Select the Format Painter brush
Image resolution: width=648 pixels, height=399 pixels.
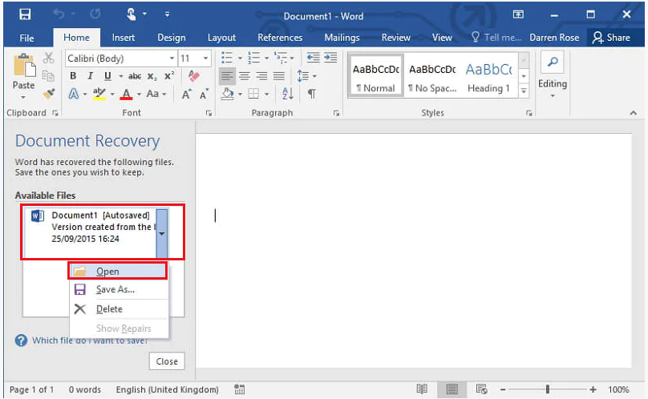[49, 94]
